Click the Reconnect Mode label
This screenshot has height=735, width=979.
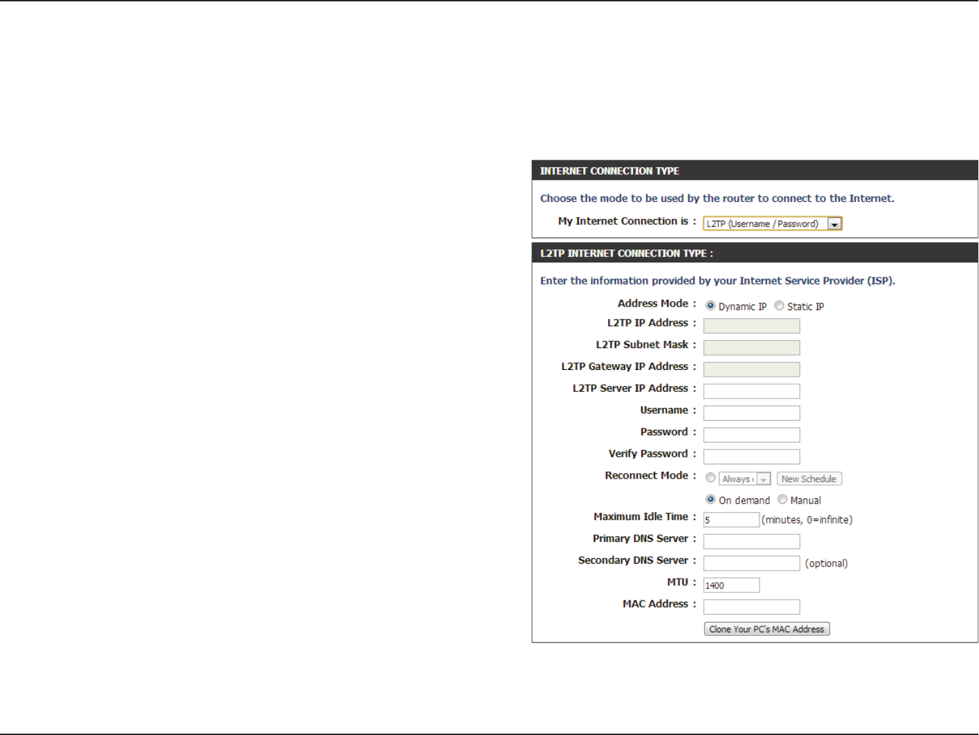pyautogui.click(x=650, y=475)
